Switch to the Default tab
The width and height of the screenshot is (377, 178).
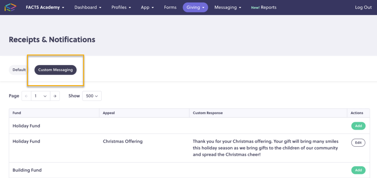point(19,70)
